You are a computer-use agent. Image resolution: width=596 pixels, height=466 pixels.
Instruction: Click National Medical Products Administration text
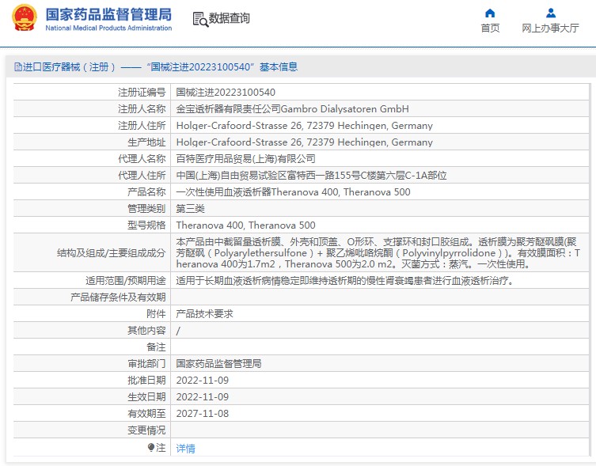108,28
